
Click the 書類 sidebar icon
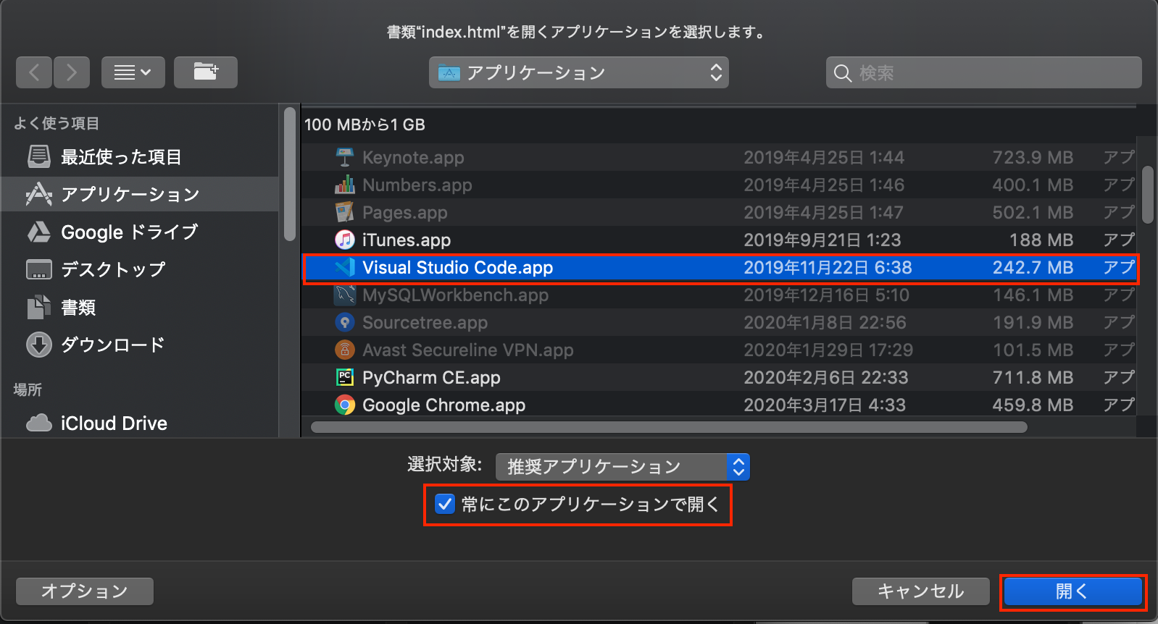pos(38,307)
